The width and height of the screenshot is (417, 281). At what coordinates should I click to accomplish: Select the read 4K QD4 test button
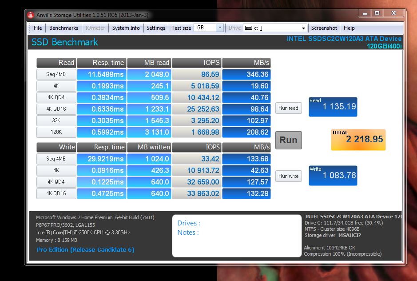coord(56,97)
